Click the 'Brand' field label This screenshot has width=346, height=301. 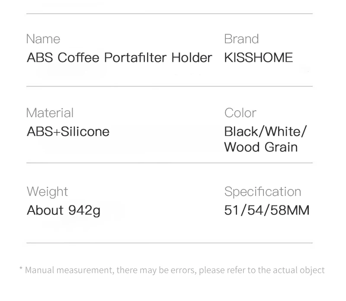pos(241,39)
